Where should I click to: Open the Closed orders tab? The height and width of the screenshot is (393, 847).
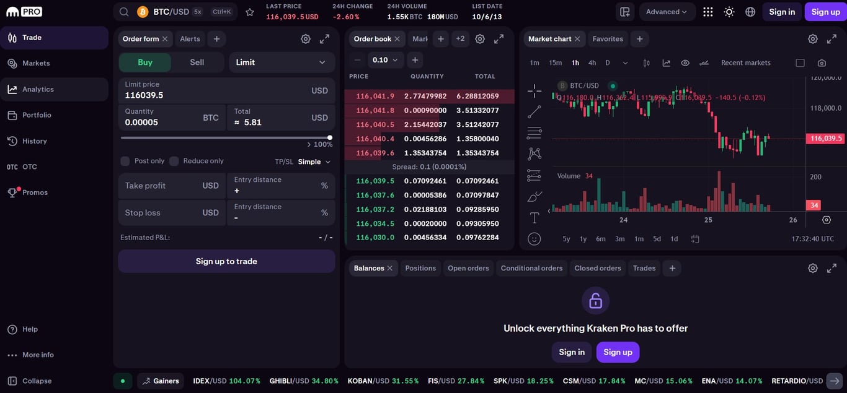(597, 268)
